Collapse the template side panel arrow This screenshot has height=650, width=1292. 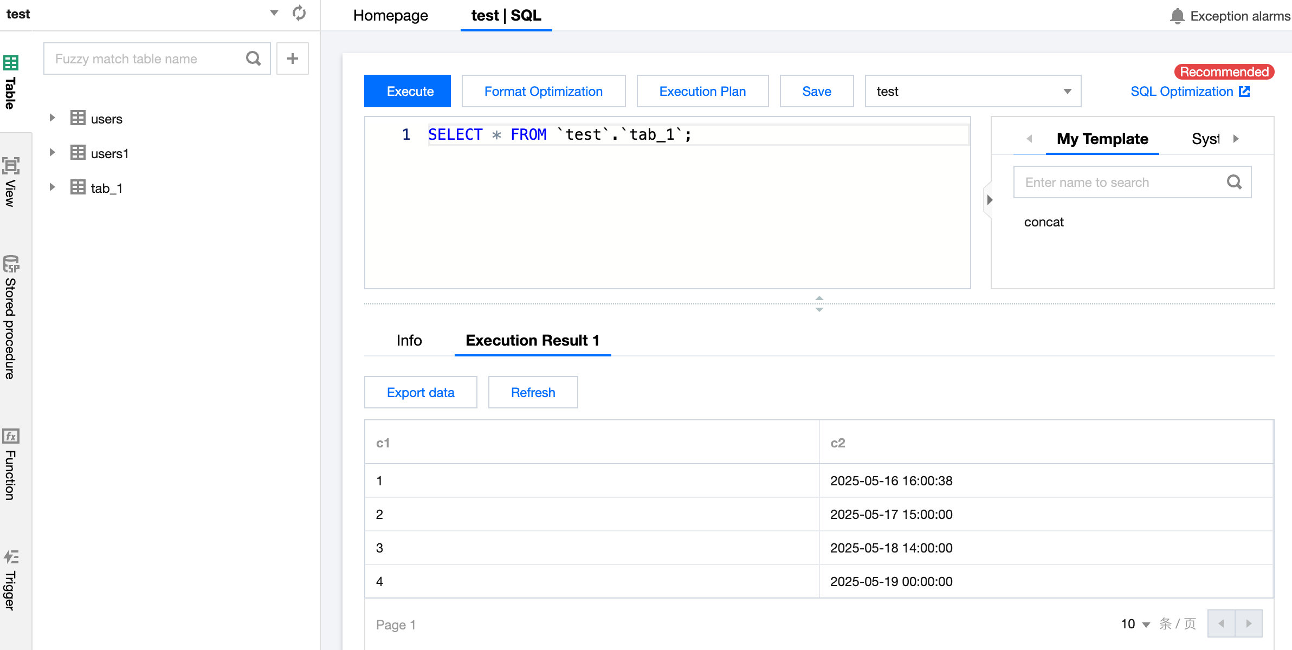click(990, 200)
